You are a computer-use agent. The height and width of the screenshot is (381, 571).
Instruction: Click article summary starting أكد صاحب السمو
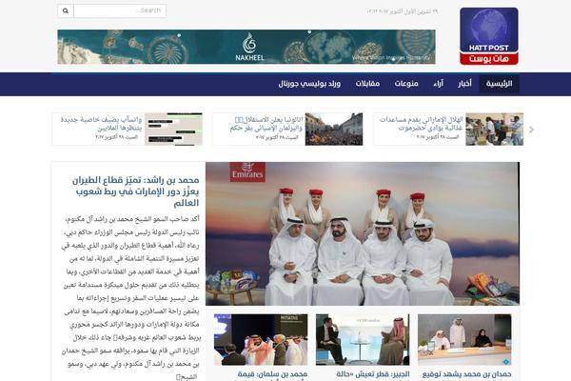coord(131,297)
